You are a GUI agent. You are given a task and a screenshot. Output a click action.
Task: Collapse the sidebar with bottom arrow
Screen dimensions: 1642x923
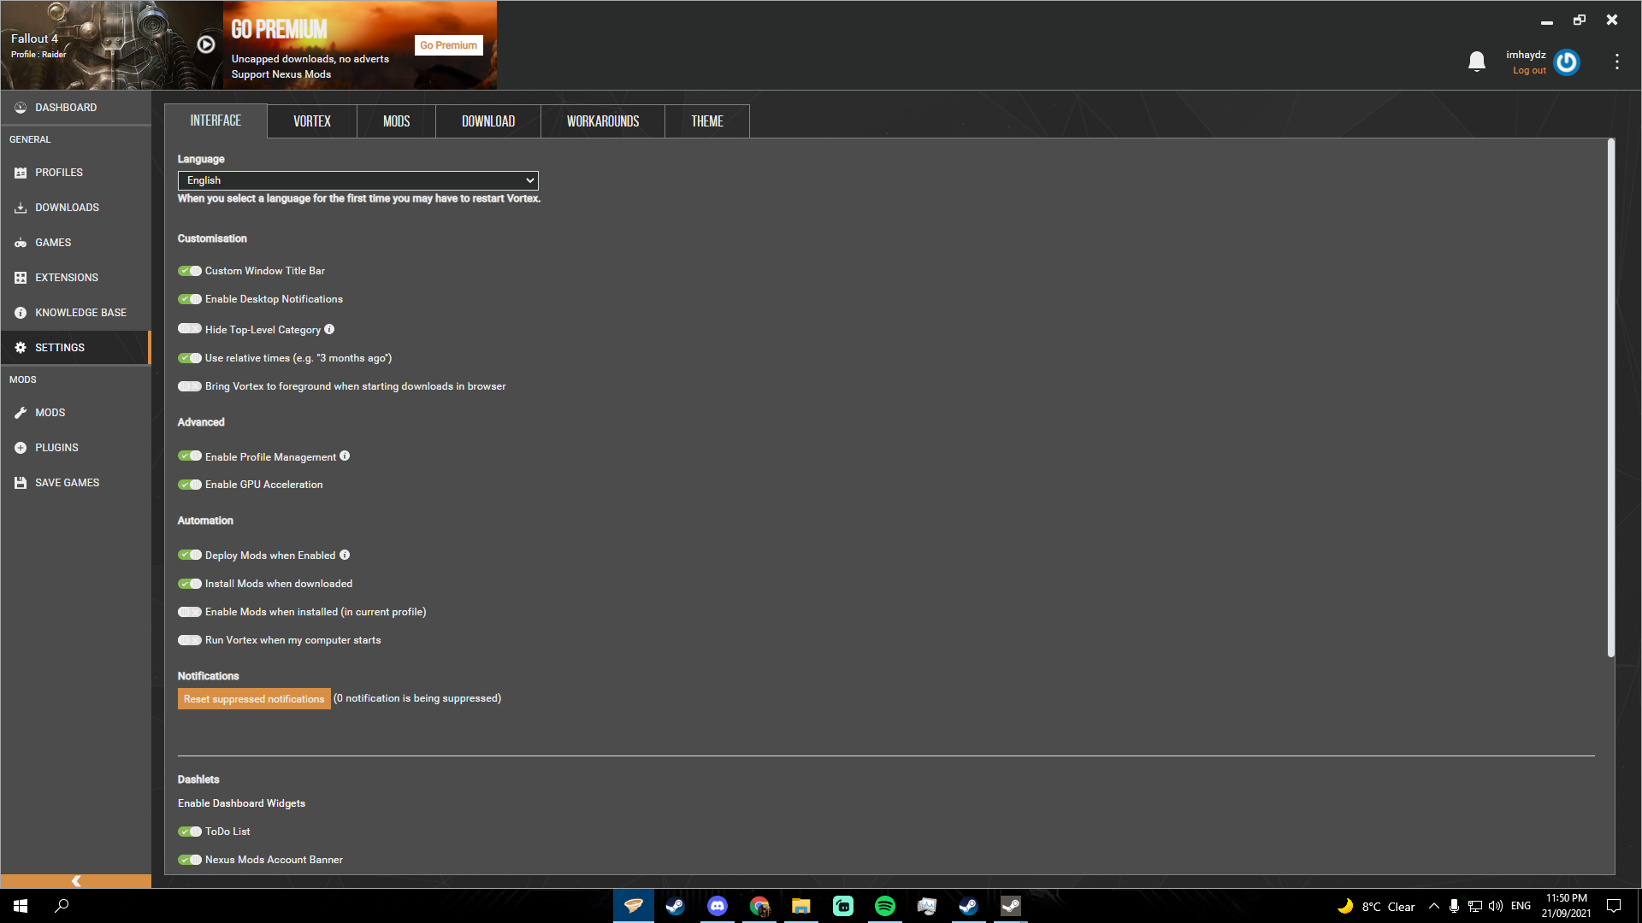click(75, 881)
